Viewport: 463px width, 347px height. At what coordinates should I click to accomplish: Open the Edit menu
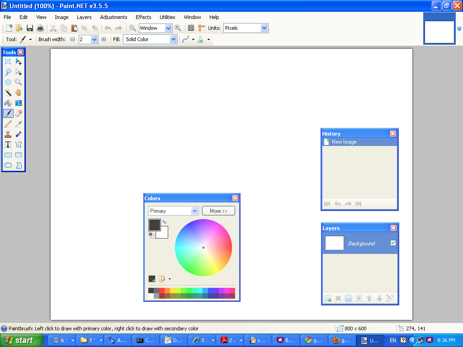(x=24, y=17)
